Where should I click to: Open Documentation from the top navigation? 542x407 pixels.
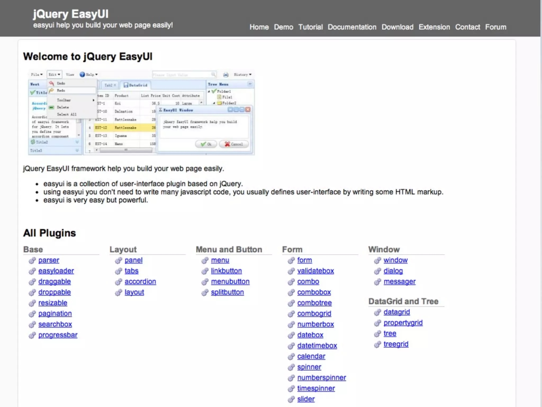tap(352, 27)
